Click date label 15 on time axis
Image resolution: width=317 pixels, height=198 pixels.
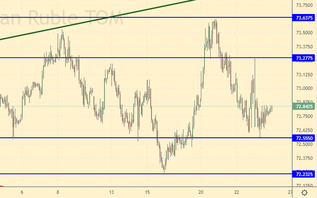click(147, 192)
